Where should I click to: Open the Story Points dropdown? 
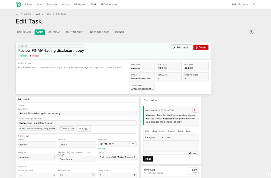coord(117,175)
